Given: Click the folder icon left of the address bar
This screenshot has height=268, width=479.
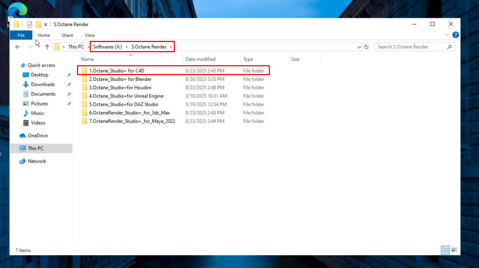Looking at the screenshot, I should 57,47.
